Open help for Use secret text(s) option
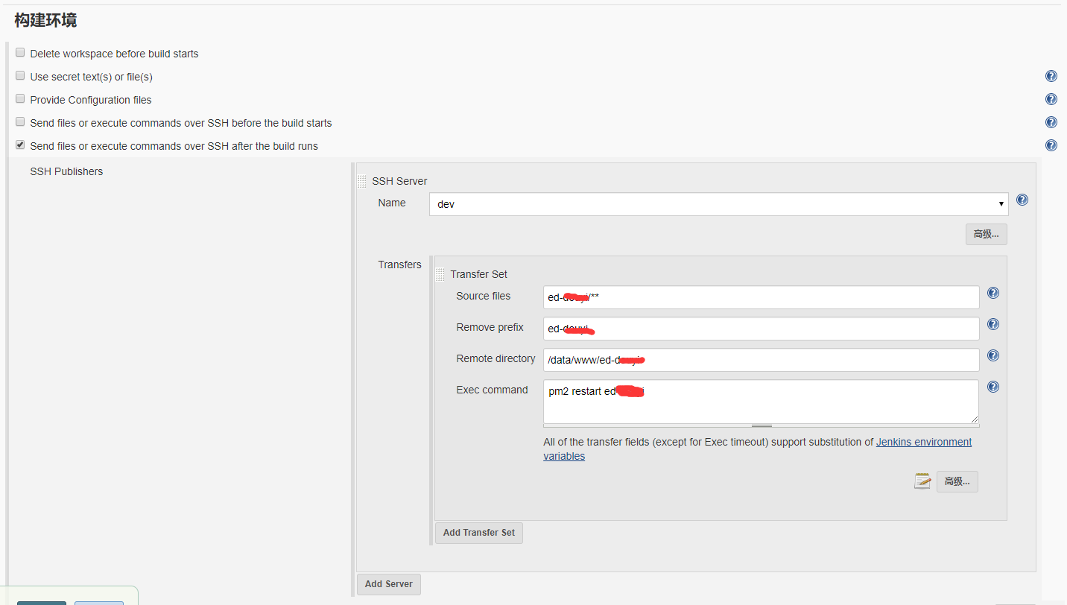This screenshot has width=1067, height=605. (x=1051, y=75)
